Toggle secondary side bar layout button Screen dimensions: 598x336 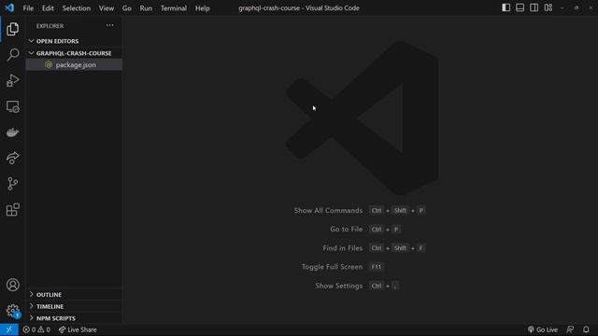(x=534, y=7)
